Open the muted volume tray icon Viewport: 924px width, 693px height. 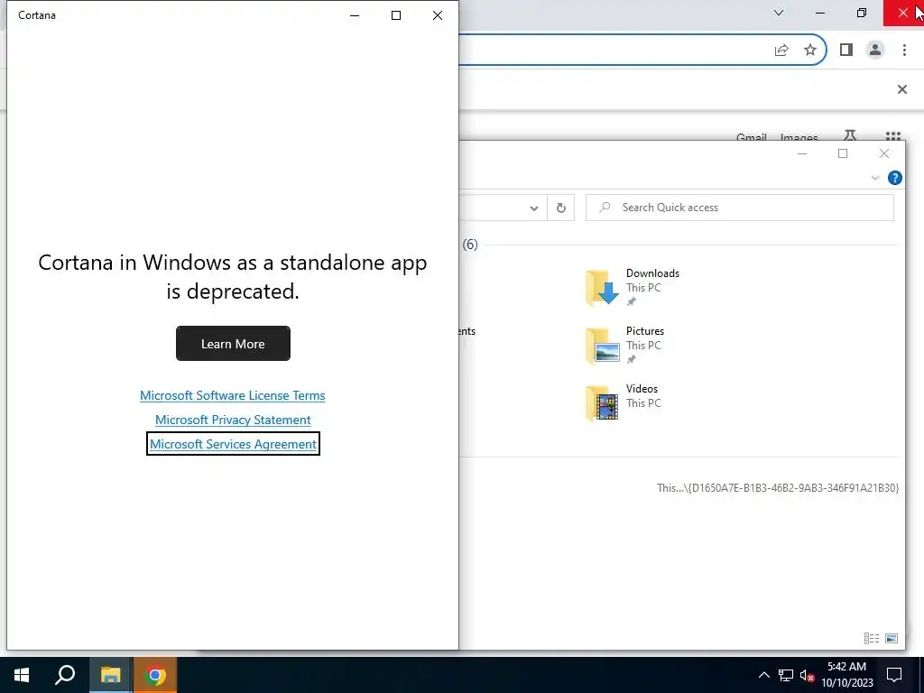pos(807,675)
